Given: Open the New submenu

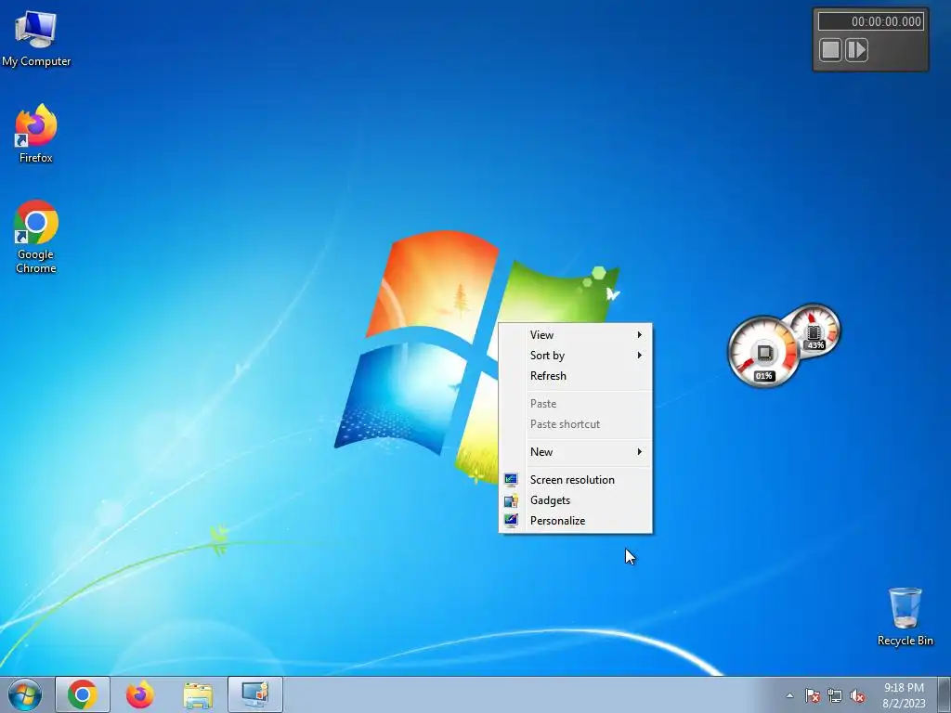Looking at the screenshot, I should click(576, 452).
